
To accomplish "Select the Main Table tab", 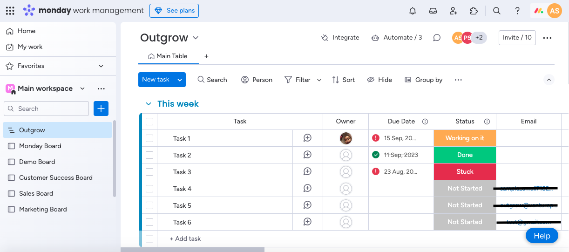I will coord(168,56).
